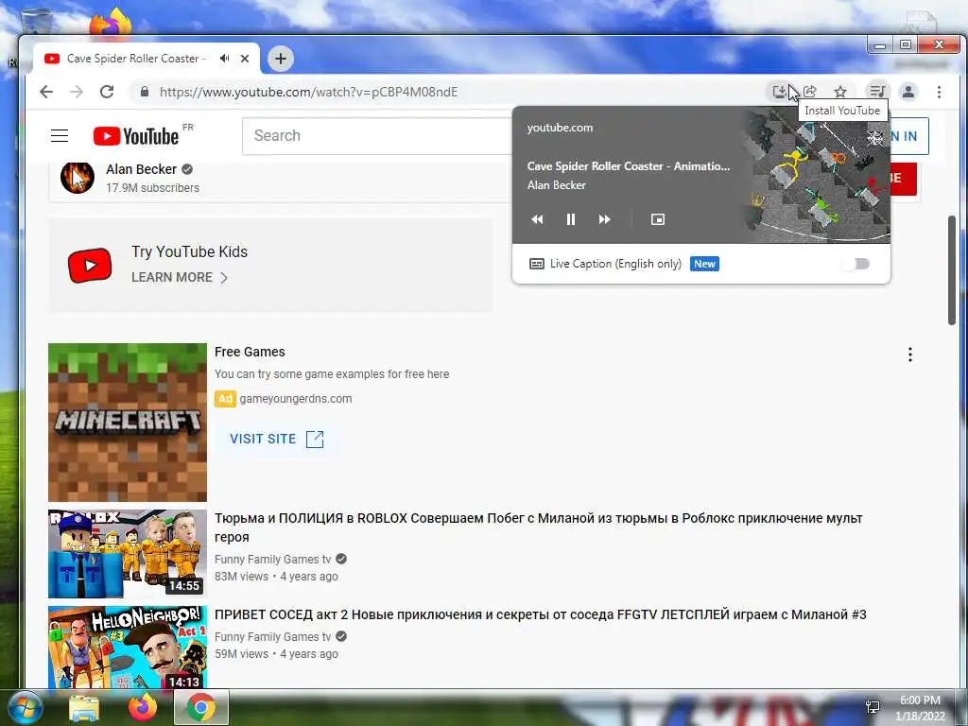The width and height of the screenshot is (968, 726).
Task: Click the browser forward arrow
Action: click(77, 92)
